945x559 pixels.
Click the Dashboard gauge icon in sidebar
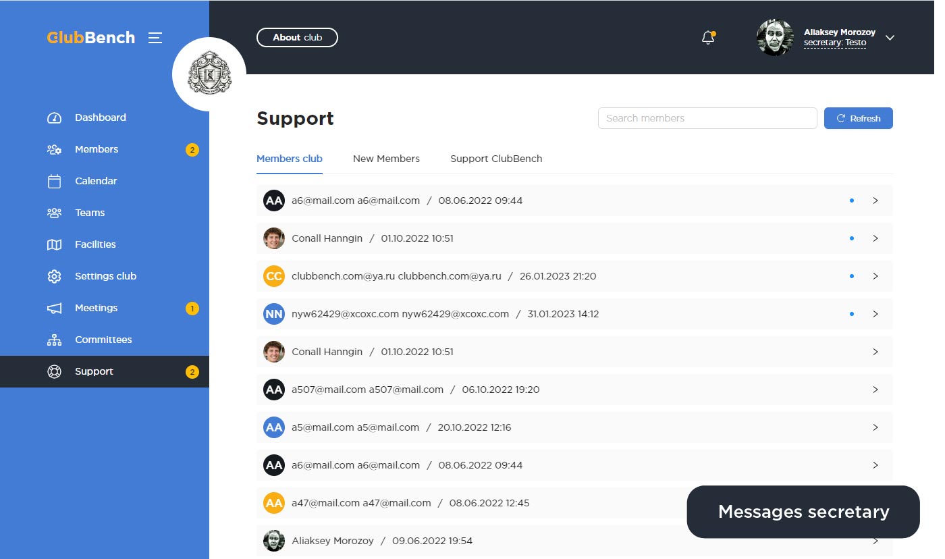click(x=54, y=118)
